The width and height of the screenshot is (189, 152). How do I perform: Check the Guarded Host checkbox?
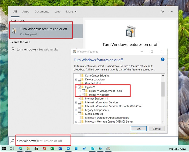coord(79,83)
